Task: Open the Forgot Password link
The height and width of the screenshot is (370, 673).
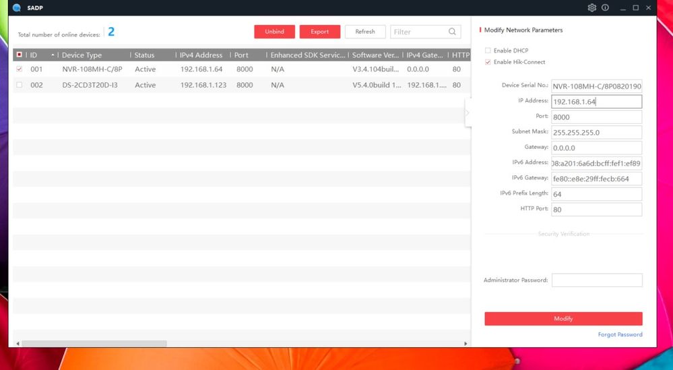Action: coord(620,334)
